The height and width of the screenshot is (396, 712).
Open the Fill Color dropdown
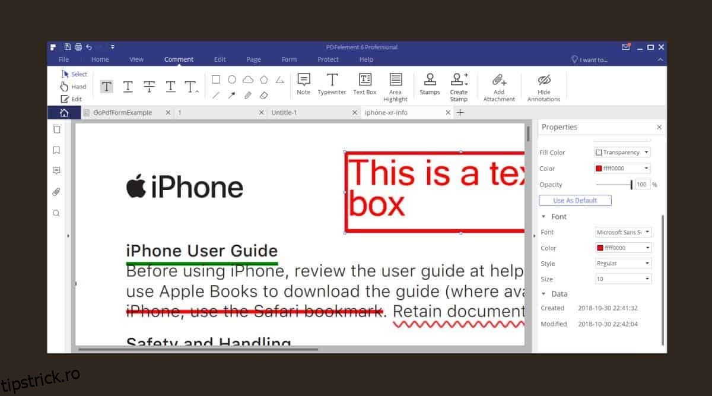622,153
